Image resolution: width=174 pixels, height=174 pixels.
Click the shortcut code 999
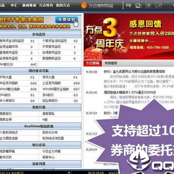[76, 83]
